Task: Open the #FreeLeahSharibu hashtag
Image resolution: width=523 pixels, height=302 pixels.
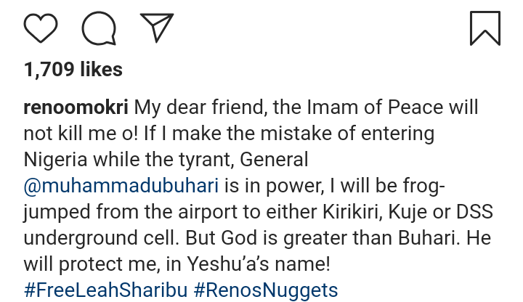Action: [x=105, y=290]
